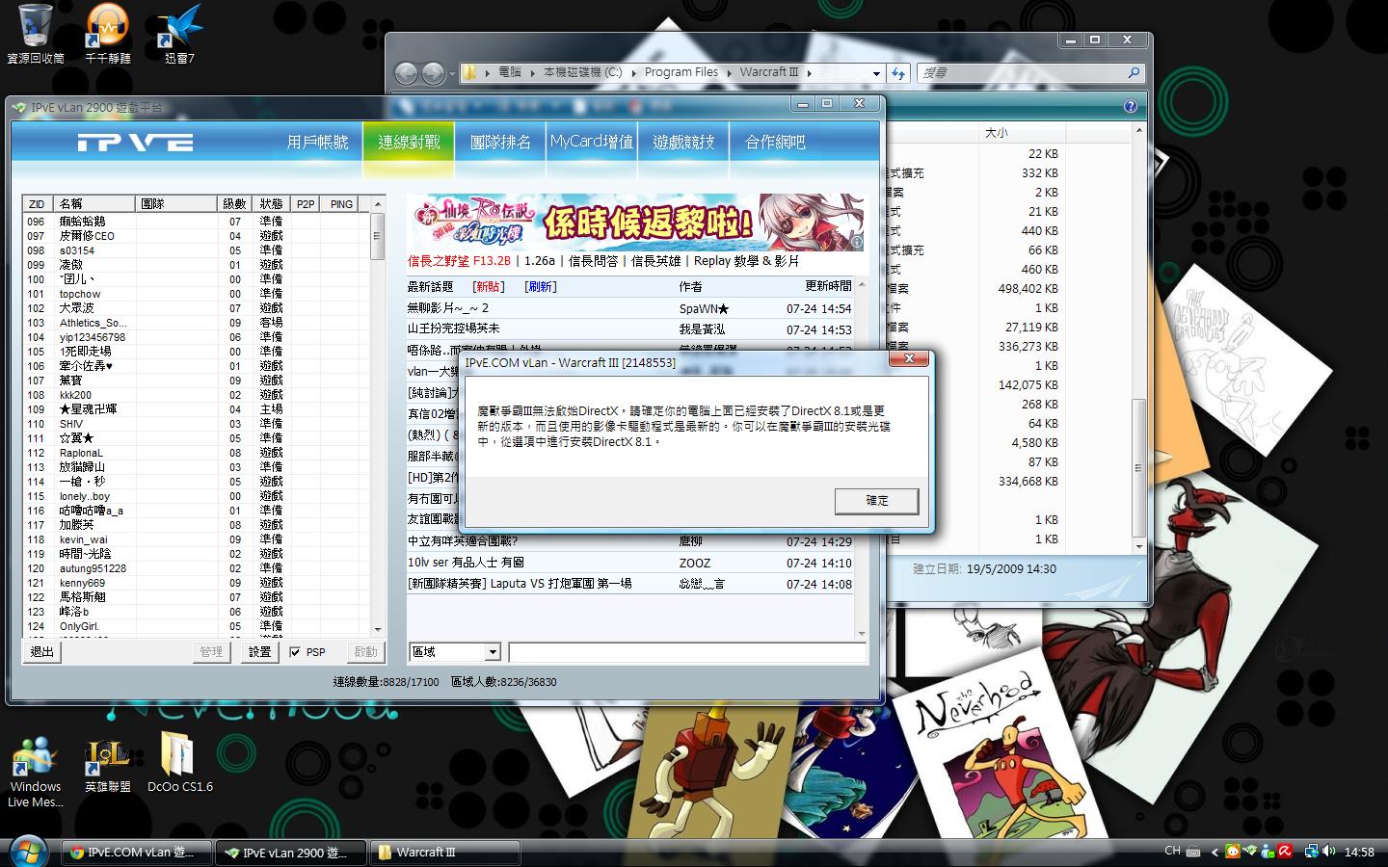This screenshot has width=1388, height=867.
Task: Go to the 遊戲競技 tab
Action: pos(683,143)
